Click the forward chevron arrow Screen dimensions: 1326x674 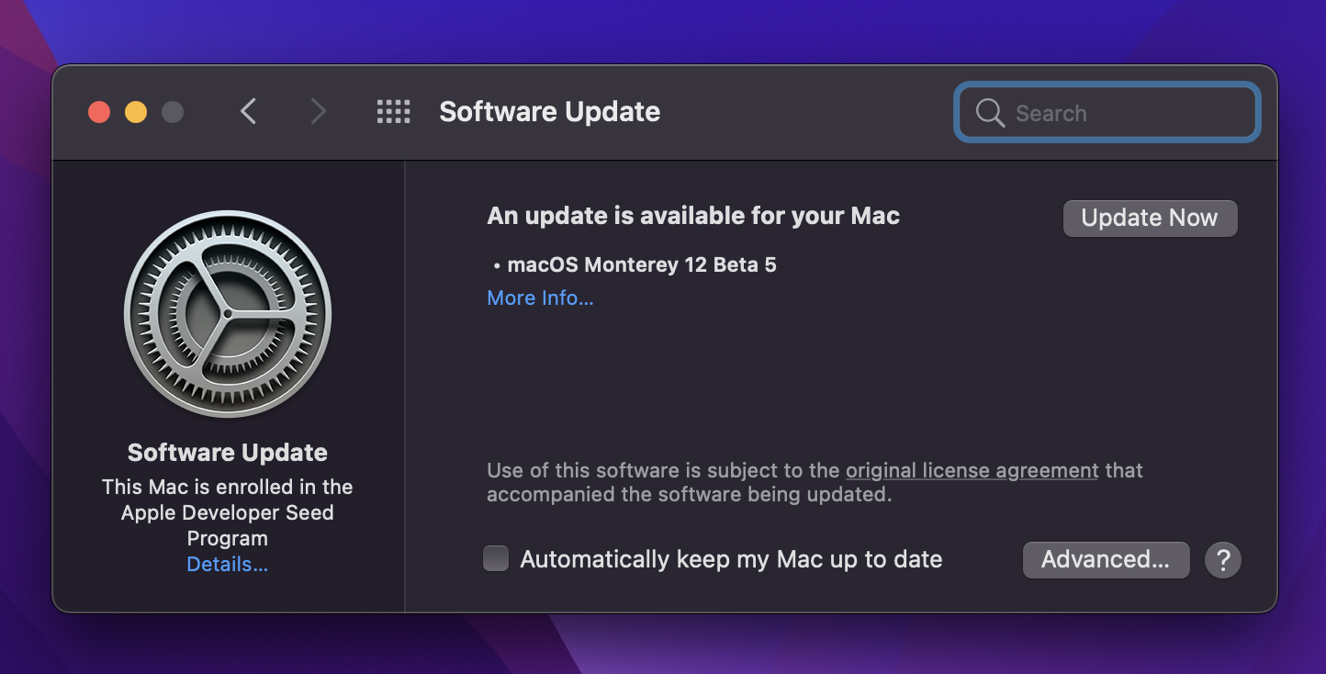click(318, 112)
